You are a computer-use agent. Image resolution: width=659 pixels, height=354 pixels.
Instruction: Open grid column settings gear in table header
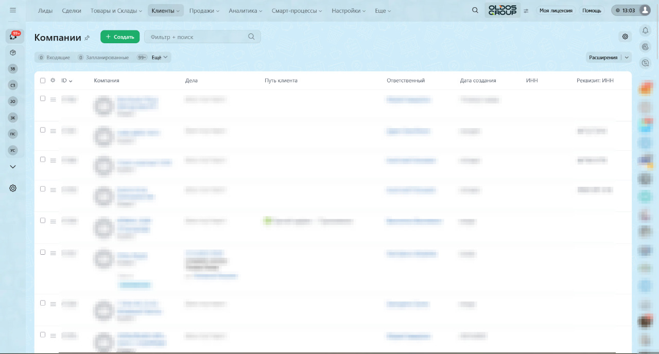pyautogui.click(x=53, y=80)
